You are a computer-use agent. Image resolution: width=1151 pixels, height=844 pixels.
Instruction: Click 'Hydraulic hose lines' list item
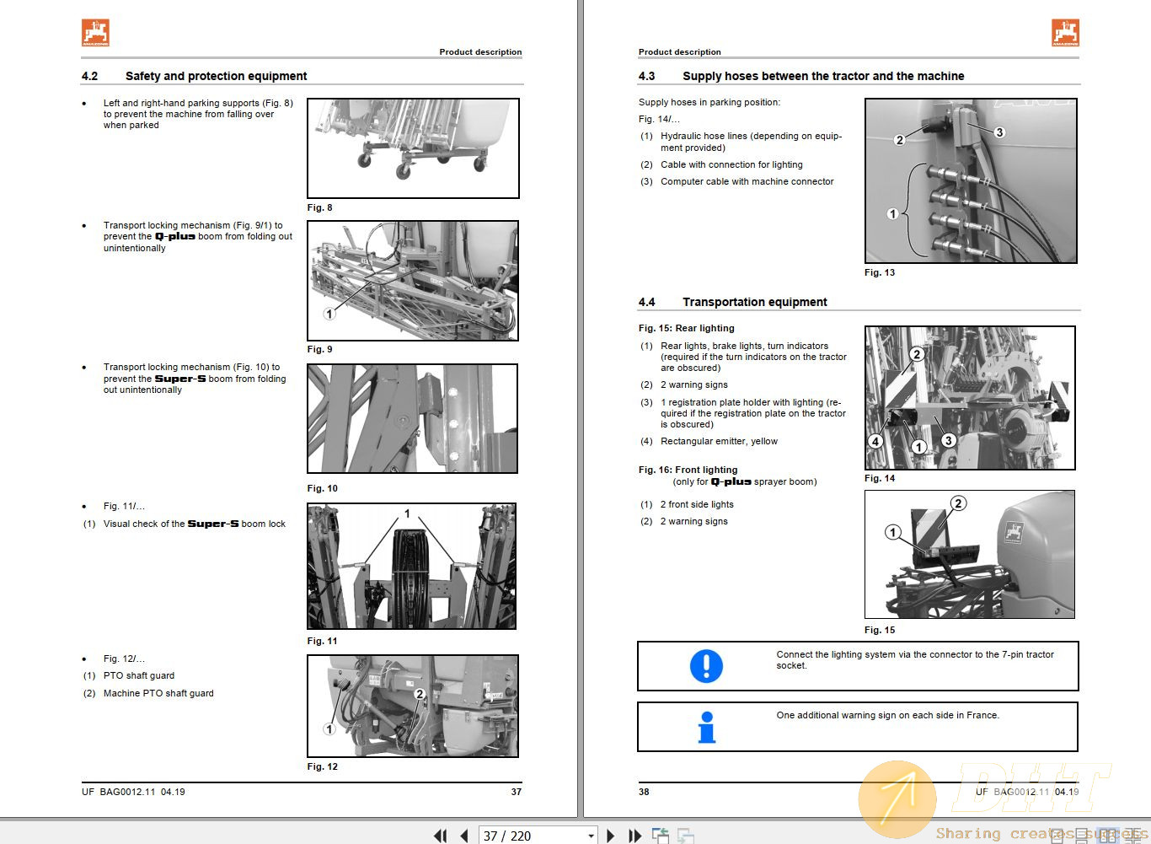coord(751,142)
